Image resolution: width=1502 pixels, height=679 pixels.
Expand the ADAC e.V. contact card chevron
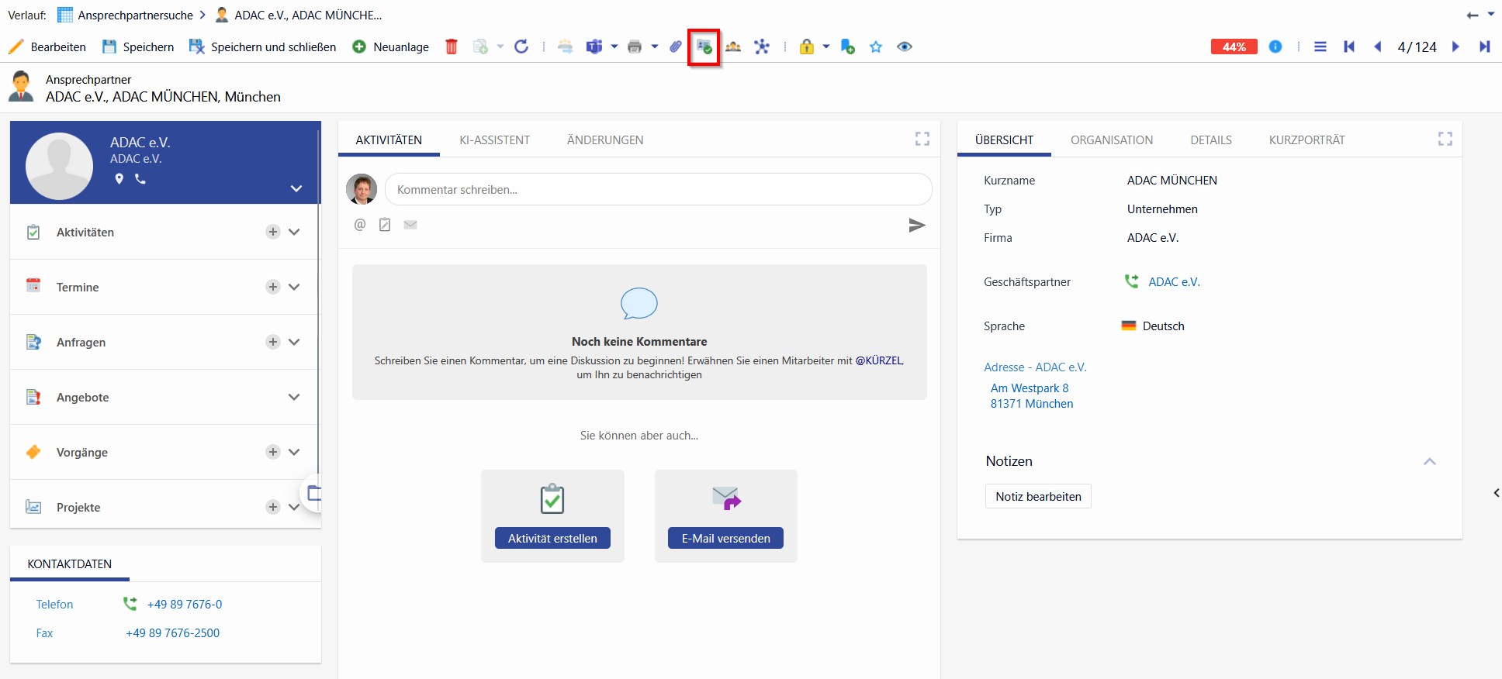(296, 188)
